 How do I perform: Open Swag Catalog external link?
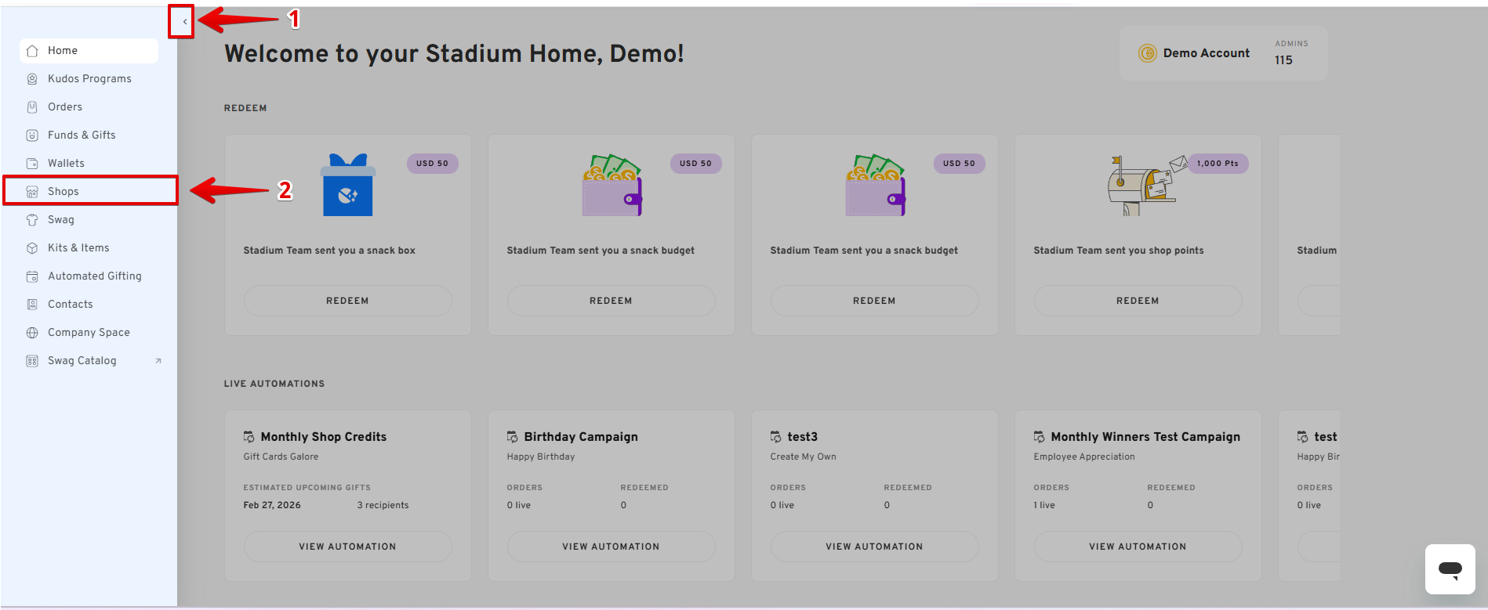click(82, 361)
